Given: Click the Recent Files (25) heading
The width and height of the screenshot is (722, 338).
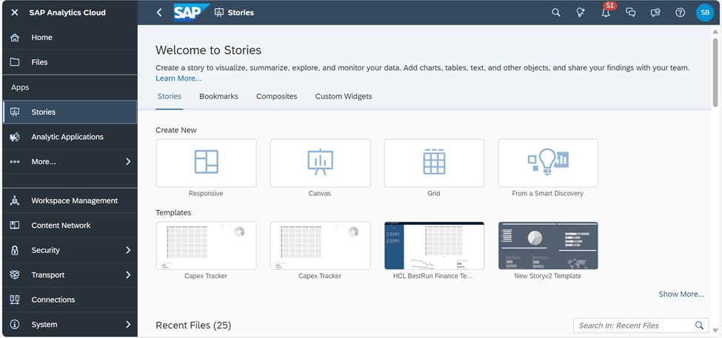Looking at the screenshot, I should click(193, 325).
